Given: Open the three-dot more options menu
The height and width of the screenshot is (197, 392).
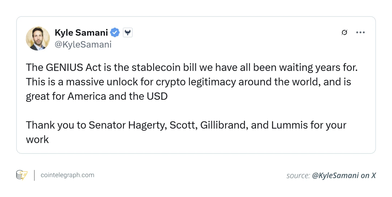Looking at the screenshot, I should [360, 33].
